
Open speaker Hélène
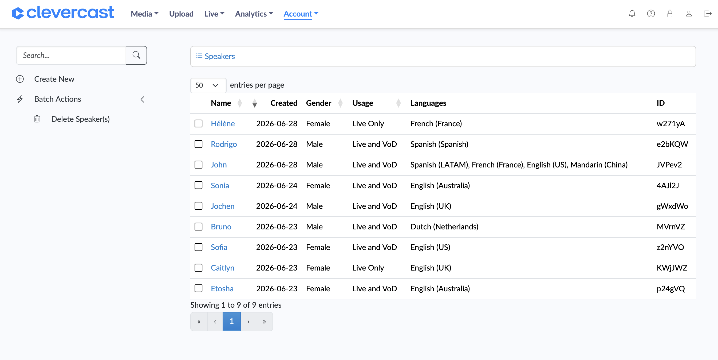pyautogui.click(x=223, y=124)
